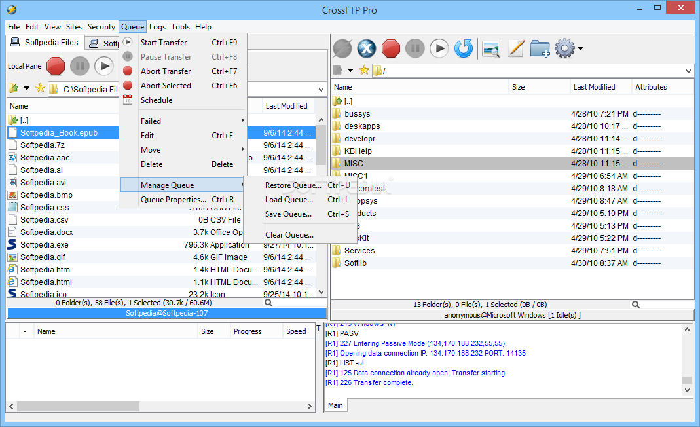Click the Softpedia.avi file icon
700x427 pixels.
[x=12, y=182]
